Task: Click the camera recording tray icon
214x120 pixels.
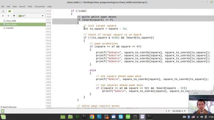Action: [x=184, y=117]
